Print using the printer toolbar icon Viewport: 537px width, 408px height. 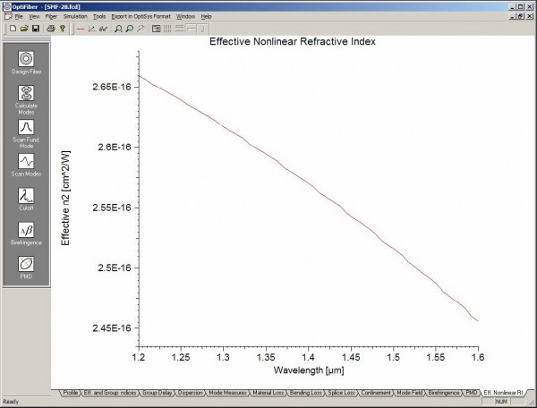[51, 29]
